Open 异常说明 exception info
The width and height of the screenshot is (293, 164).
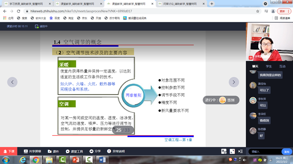pos(116,151)
